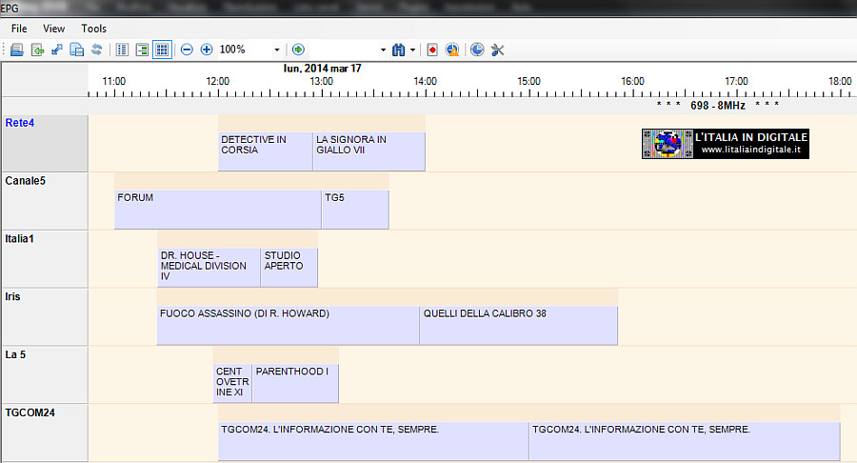Click the green go-arrow icon
This screenshot has height=463, width=857.
coord(298,50)
